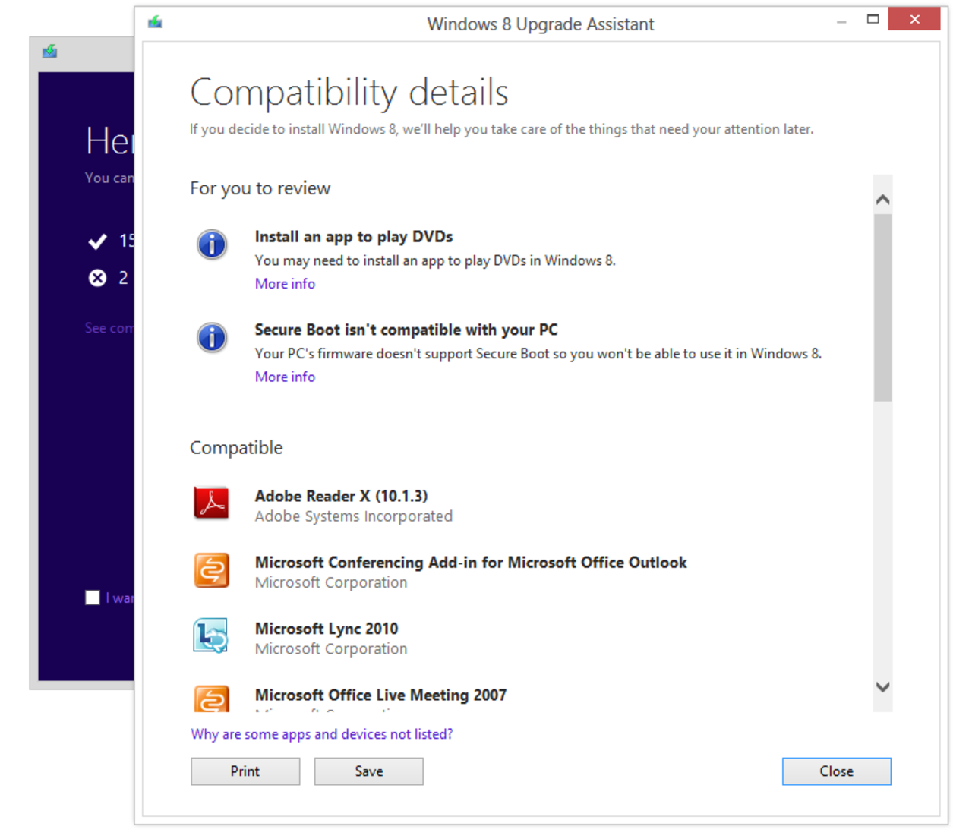Click the info icon beside Install an app to play DVDs
The image size is (972, 839).
click(211, 244)
